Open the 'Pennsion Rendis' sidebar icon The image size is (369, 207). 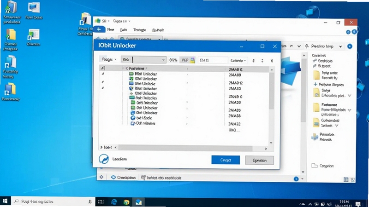click(x=315, y=137)
